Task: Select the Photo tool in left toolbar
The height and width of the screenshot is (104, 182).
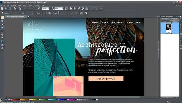Action: [2, 21]
